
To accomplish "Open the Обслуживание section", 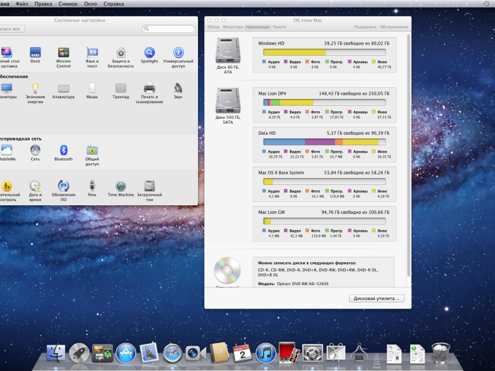I will coord(394,27).
